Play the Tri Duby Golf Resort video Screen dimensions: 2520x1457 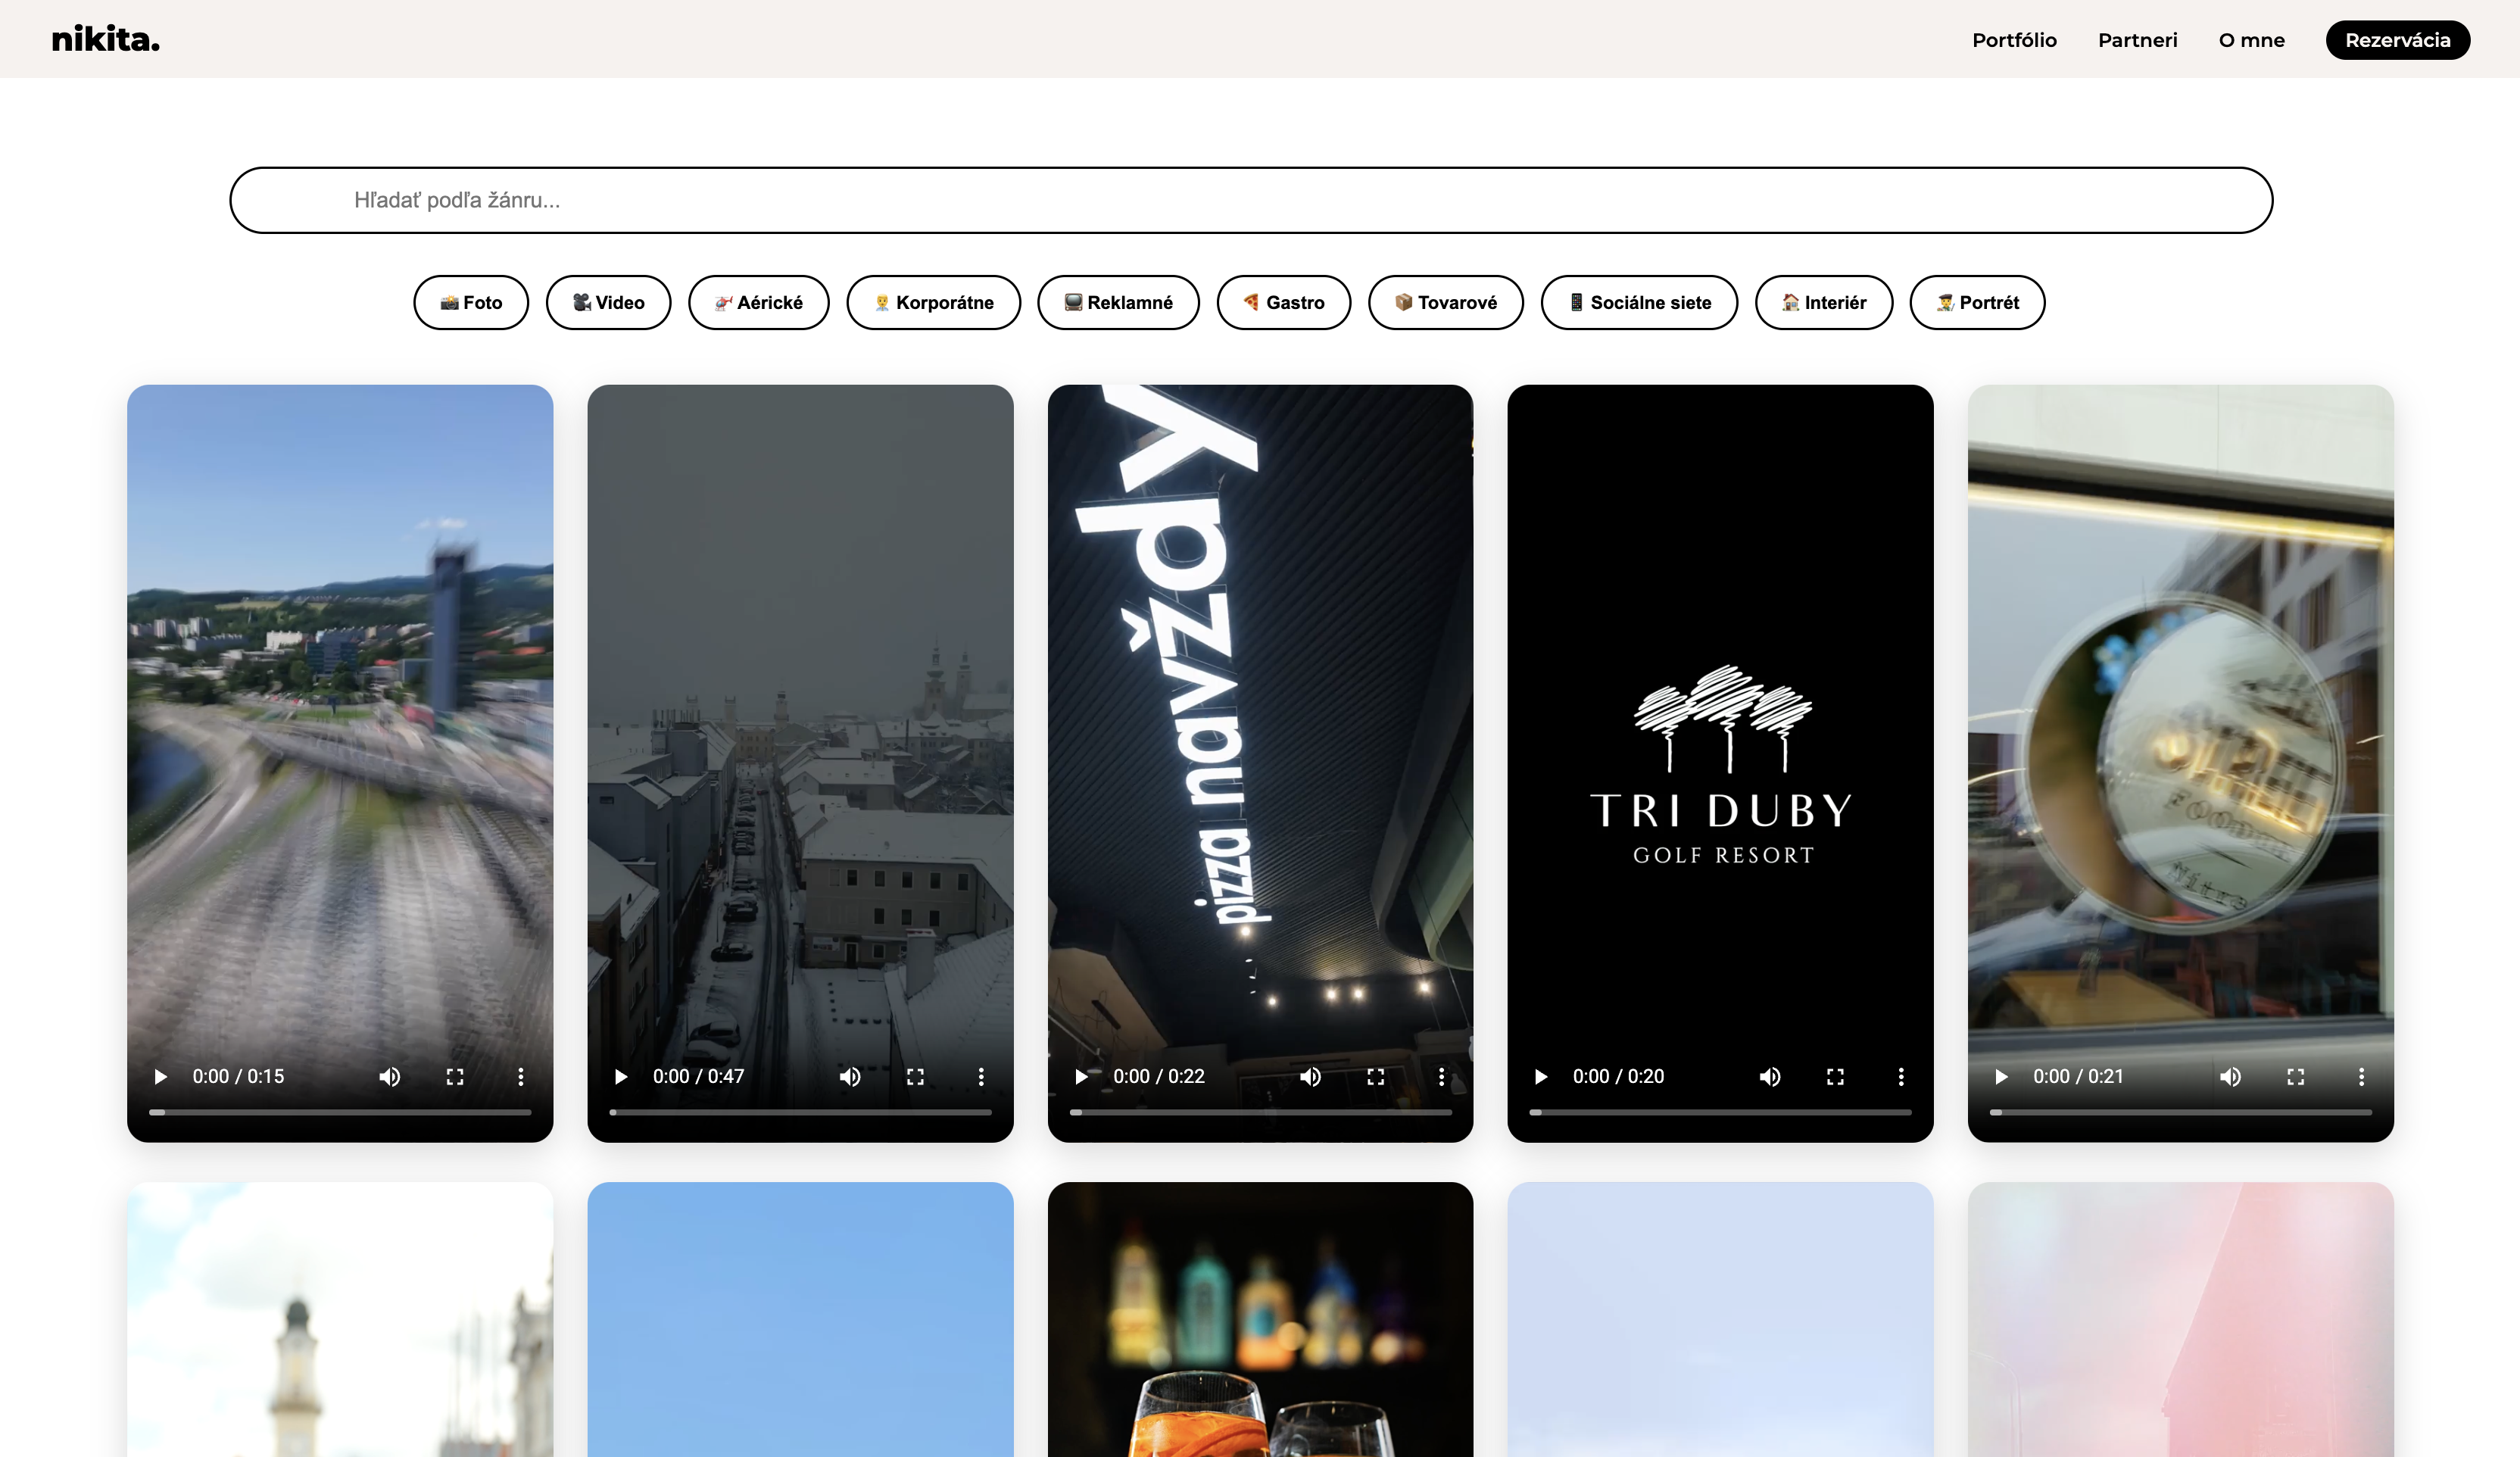tap(1540, 1077)
